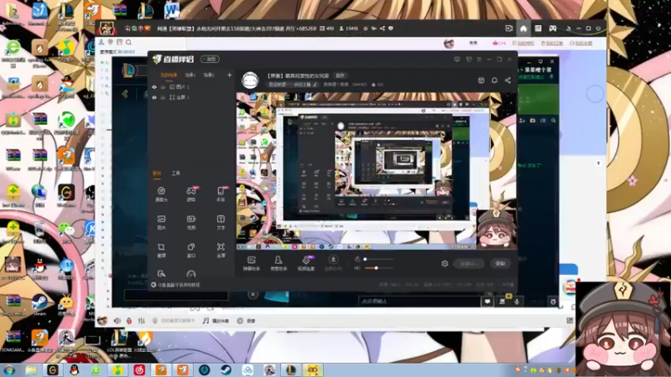The height and width of the screenshot is (377, 671).
Task: Add a camera source in the broadcast tool
Action: pyautogui.click(x=161, y=194)
